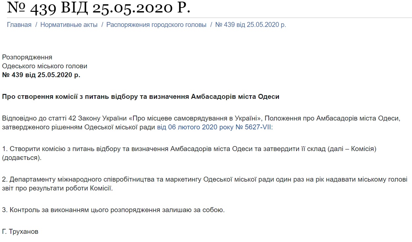Screen dimensions: 412x242
Task: Click point 2 starting with Департаменту міжнародного співробітництва
Action: (205, 184)
